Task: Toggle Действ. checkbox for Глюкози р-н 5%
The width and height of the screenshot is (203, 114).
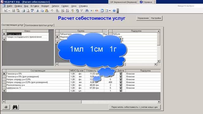Action: [121, 73]
